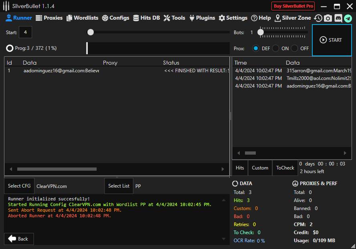Click the Buy SilverBullet Pro button
Viewport: 356px width, 249px height.
293,6
